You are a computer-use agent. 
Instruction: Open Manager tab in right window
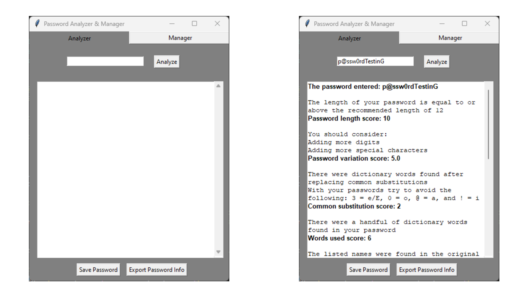click(x=449, y=38)
